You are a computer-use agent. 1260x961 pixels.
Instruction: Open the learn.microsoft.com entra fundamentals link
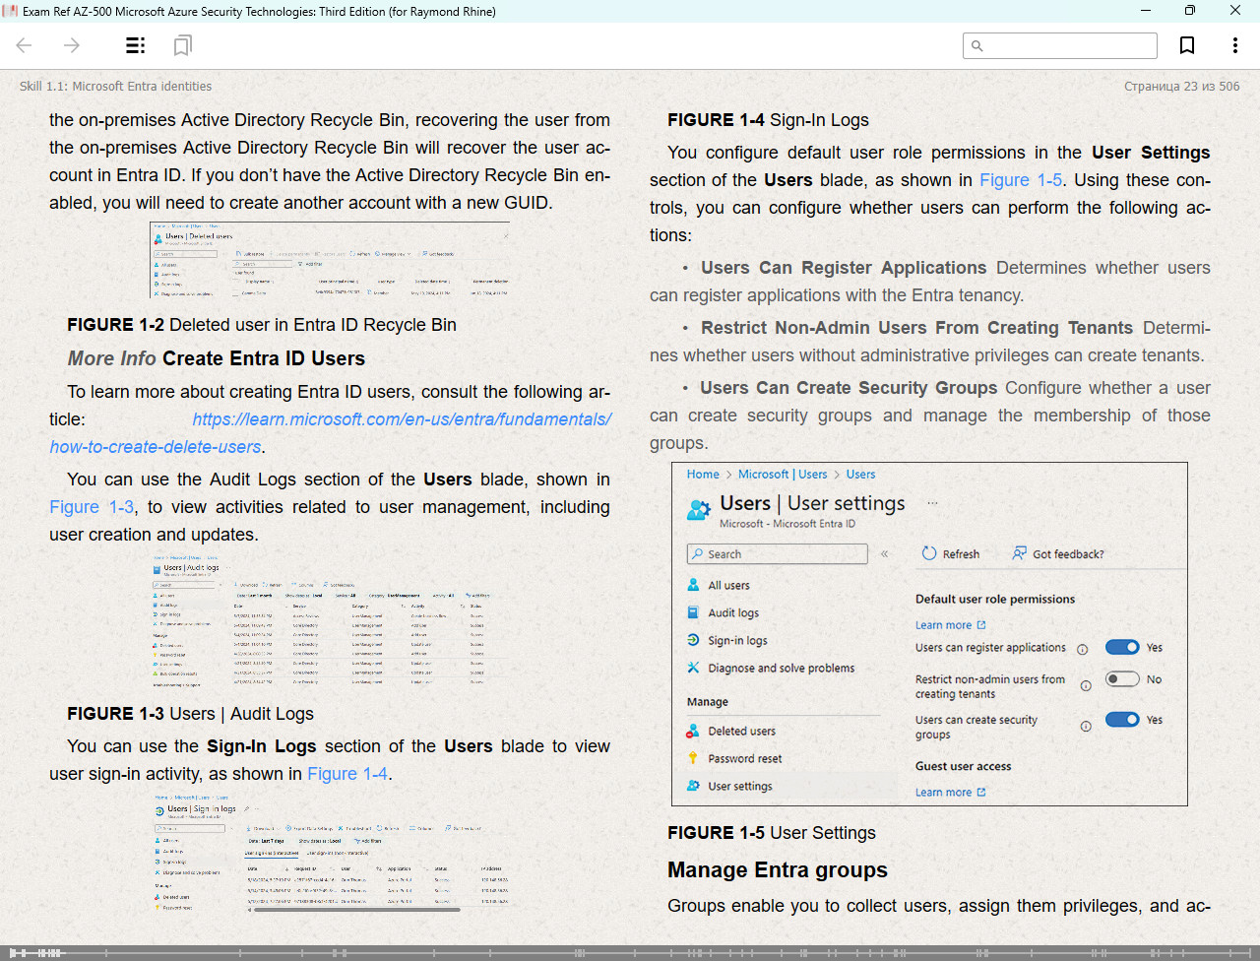tap(402, 419)
